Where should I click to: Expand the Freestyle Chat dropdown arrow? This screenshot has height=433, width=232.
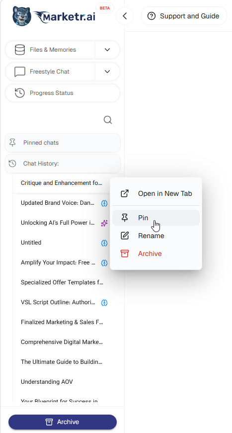pyautogui.click(x=107, y=72)
